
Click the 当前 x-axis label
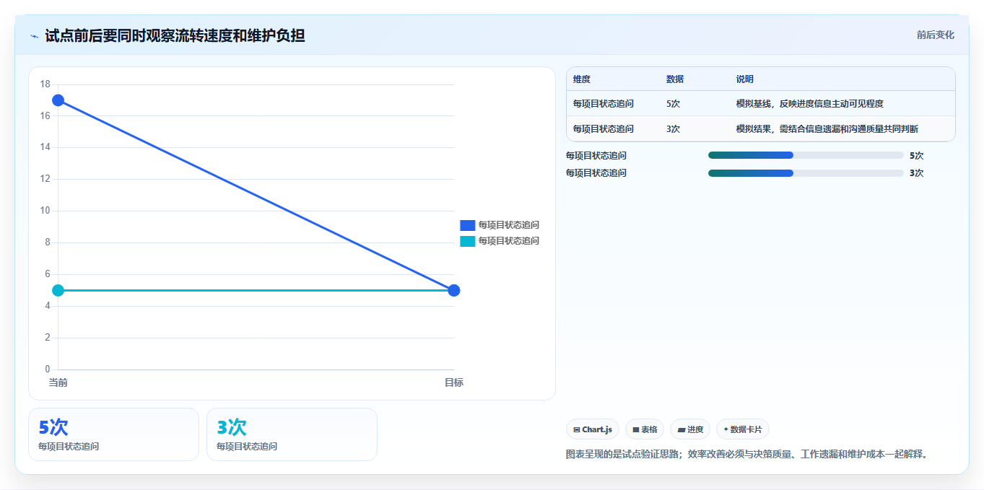tap(58, 382)
